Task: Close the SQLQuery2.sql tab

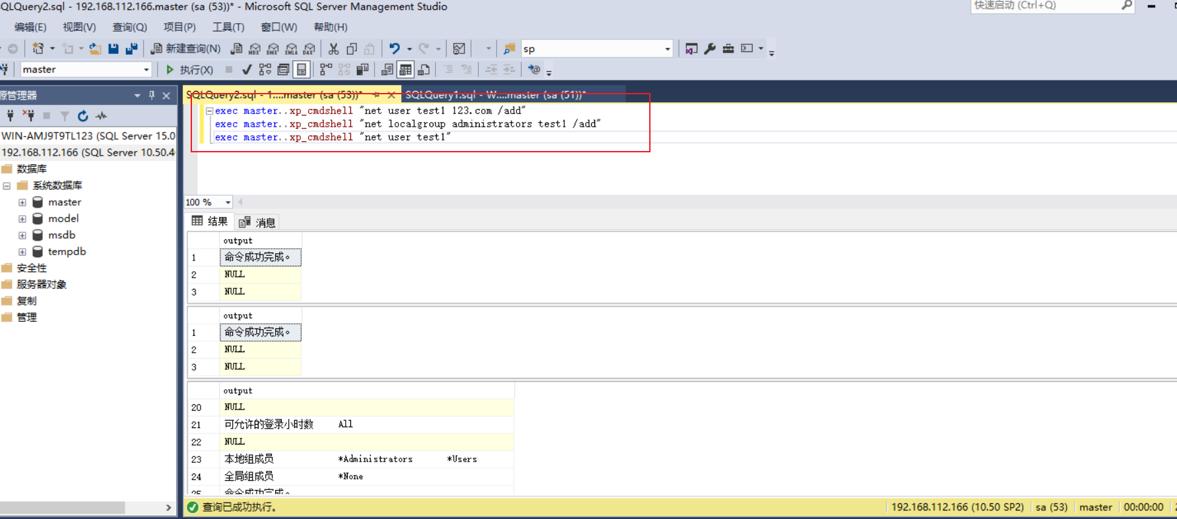Action: pyautogui.click(x=391, y=95)
